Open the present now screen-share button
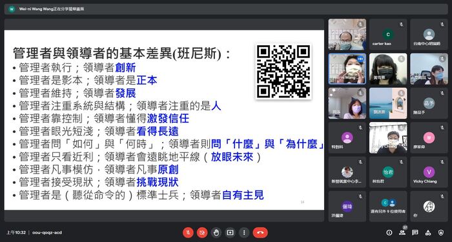The height and width of the screenshot is (242, 452). (x=230, y=232)
